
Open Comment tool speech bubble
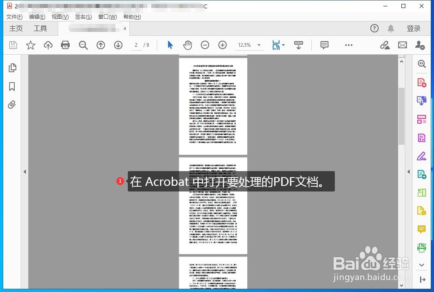tap(422, 229)
